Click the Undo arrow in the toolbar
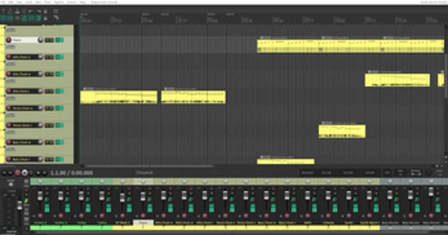 point(31,11)
